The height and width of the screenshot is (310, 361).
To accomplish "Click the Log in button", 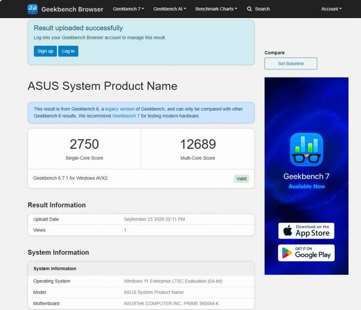I will 68,51.
